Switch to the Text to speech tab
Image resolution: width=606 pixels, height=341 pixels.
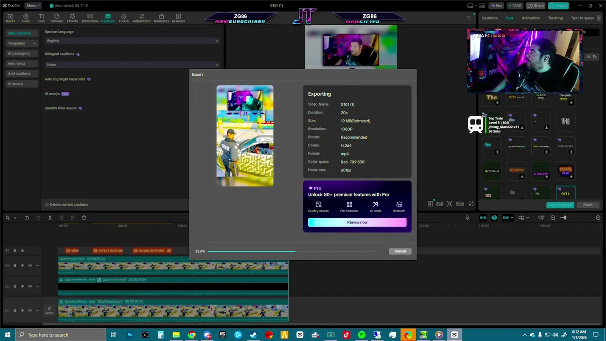[583, 18]
